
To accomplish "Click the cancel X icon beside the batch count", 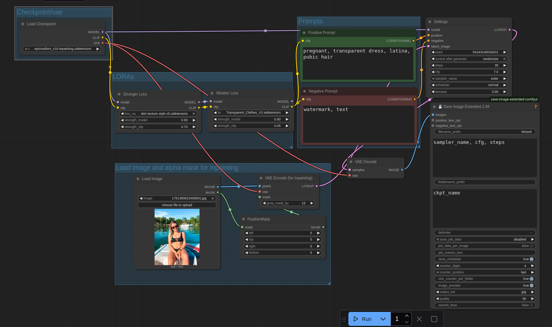I will [x=419, y=319].
